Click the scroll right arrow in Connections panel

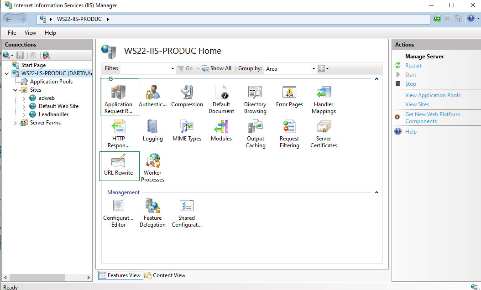pos(89,277)
